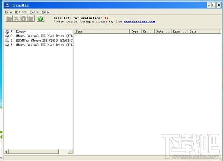Click the drive list scroll right arrow
The image size is (223, 161).
click(70, 152)
